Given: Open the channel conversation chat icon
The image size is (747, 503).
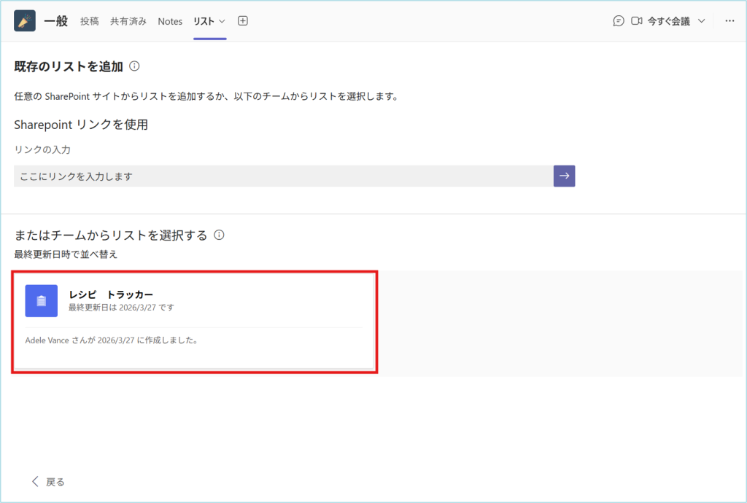Looking at the screenshot, I should click(619, 21).
